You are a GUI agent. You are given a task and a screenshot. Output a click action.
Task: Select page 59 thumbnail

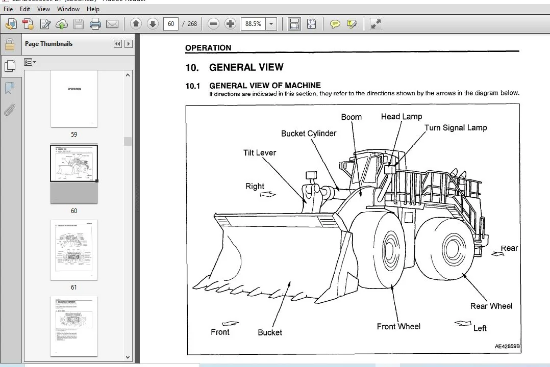(x=74, y=99)
